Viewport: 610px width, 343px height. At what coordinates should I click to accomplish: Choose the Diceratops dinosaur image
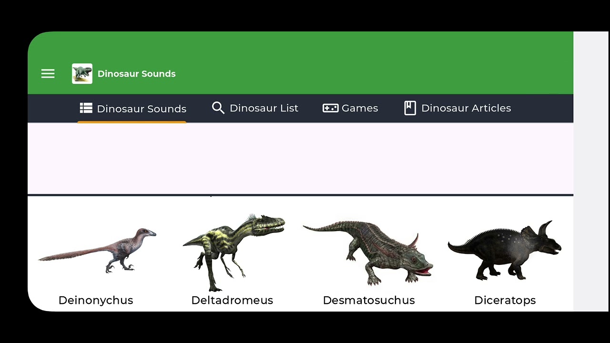505,251
